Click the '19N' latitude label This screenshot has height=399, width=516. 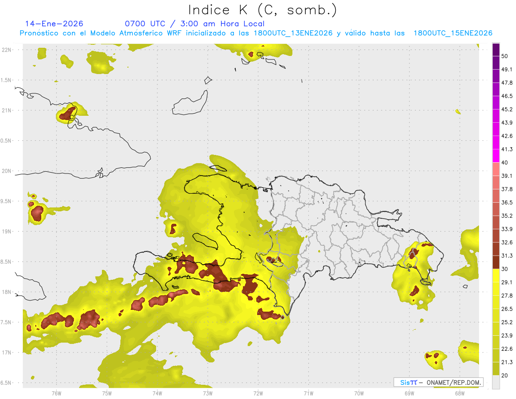(x=7, y=231)
